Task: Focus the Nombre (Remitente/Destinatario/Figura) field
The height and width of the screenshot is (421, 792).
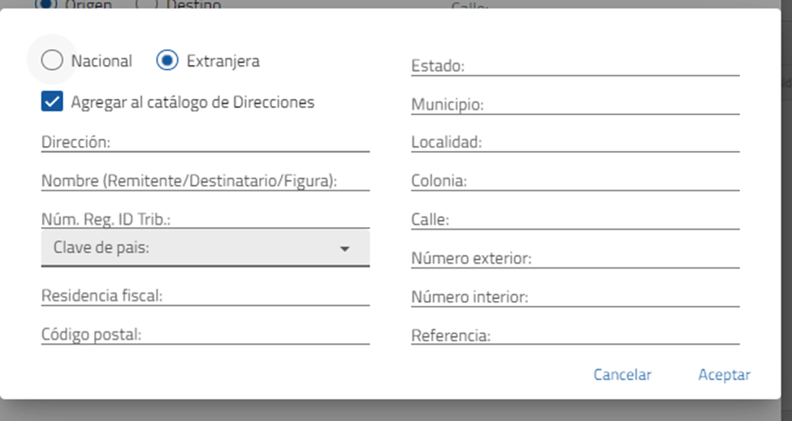Action: [x=205, y=181]
